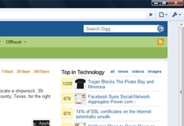Image resolution: width=184 pixels, height=126 pixels.
Task: Open the wrench tools menu
Action: (177, 15)
